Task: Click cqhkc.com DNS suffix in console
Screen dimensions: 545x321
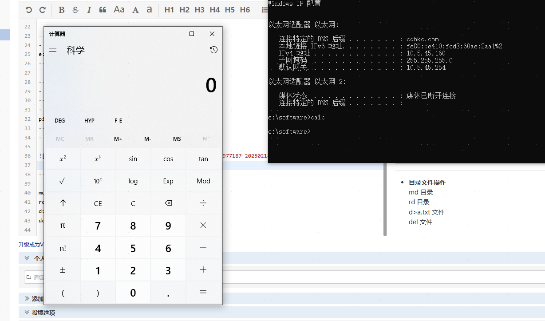Action: (423, 39)
